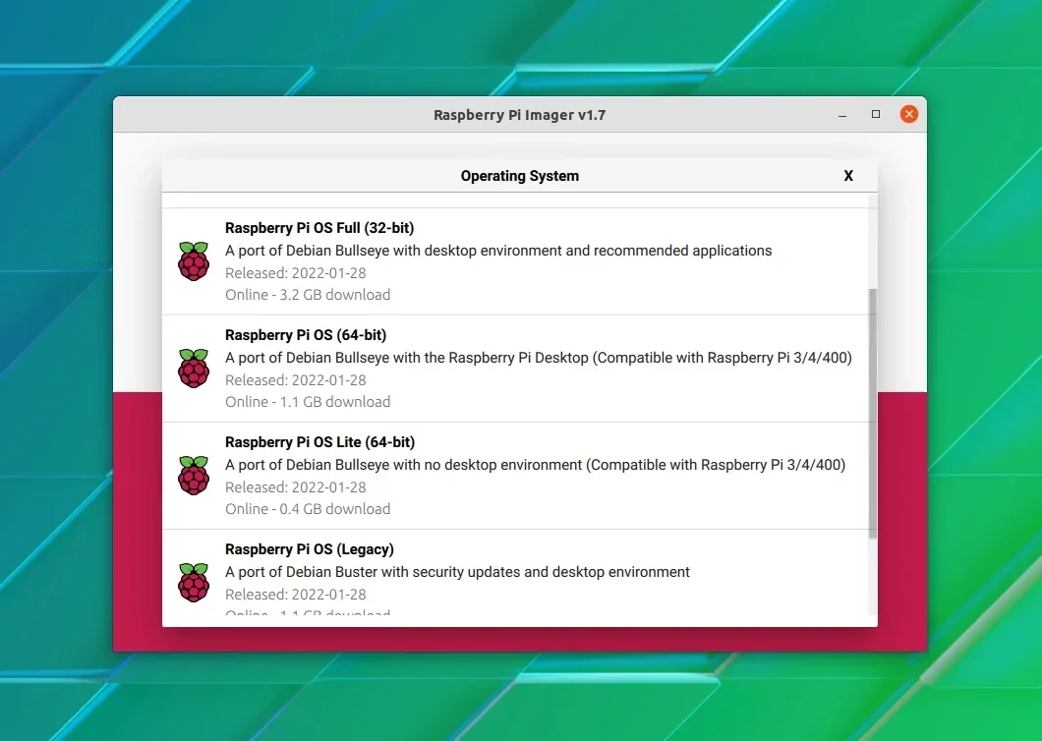Click description 'desktop environment and recommended applications'
The height and width of the screenshot is (741, 1042).
pos(498,251)
